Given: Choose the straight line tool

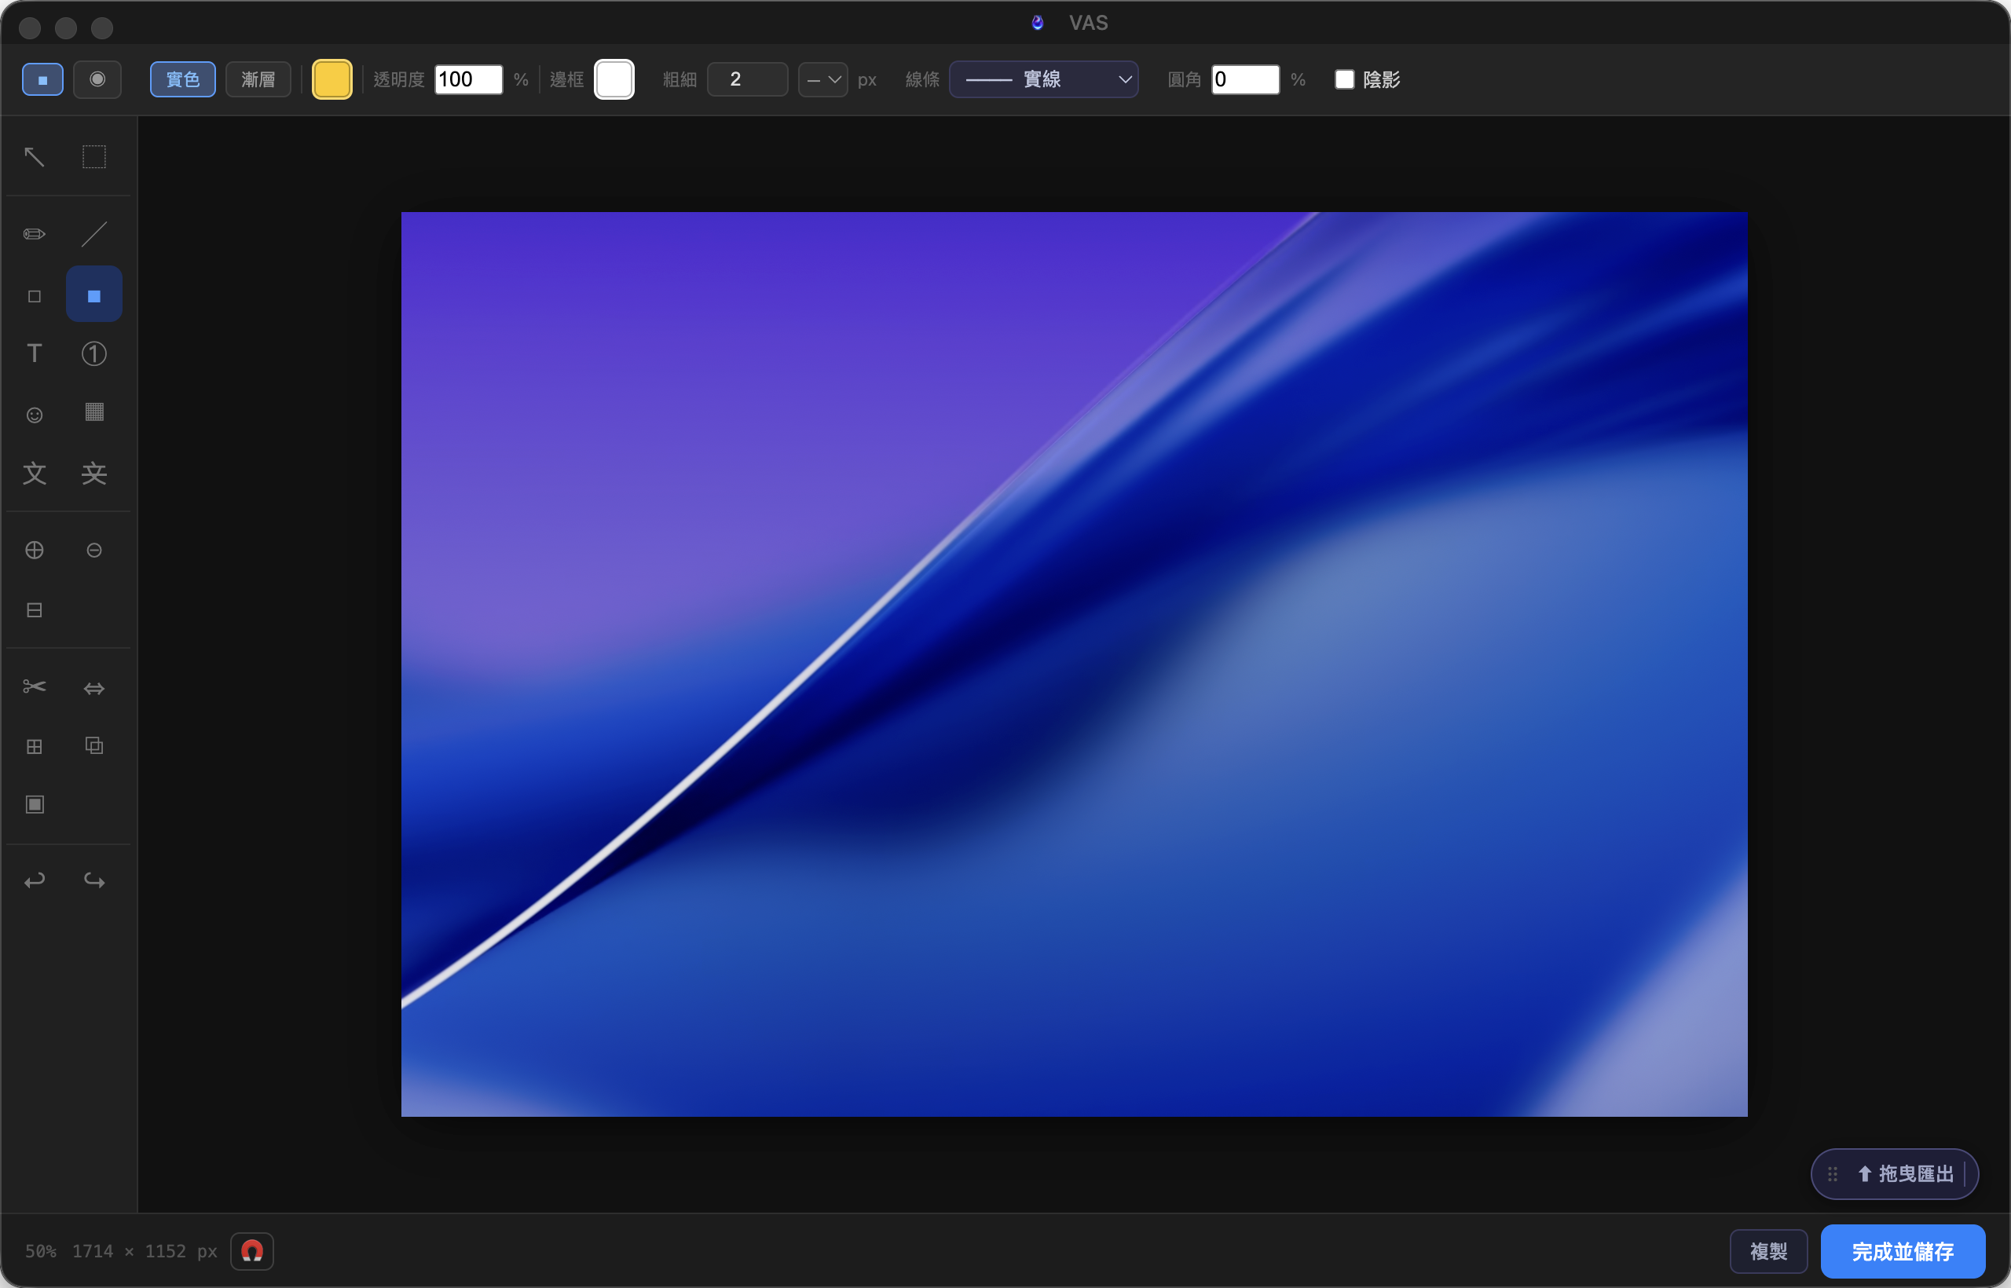Looking at the screenshot, I should coord(93,234).
